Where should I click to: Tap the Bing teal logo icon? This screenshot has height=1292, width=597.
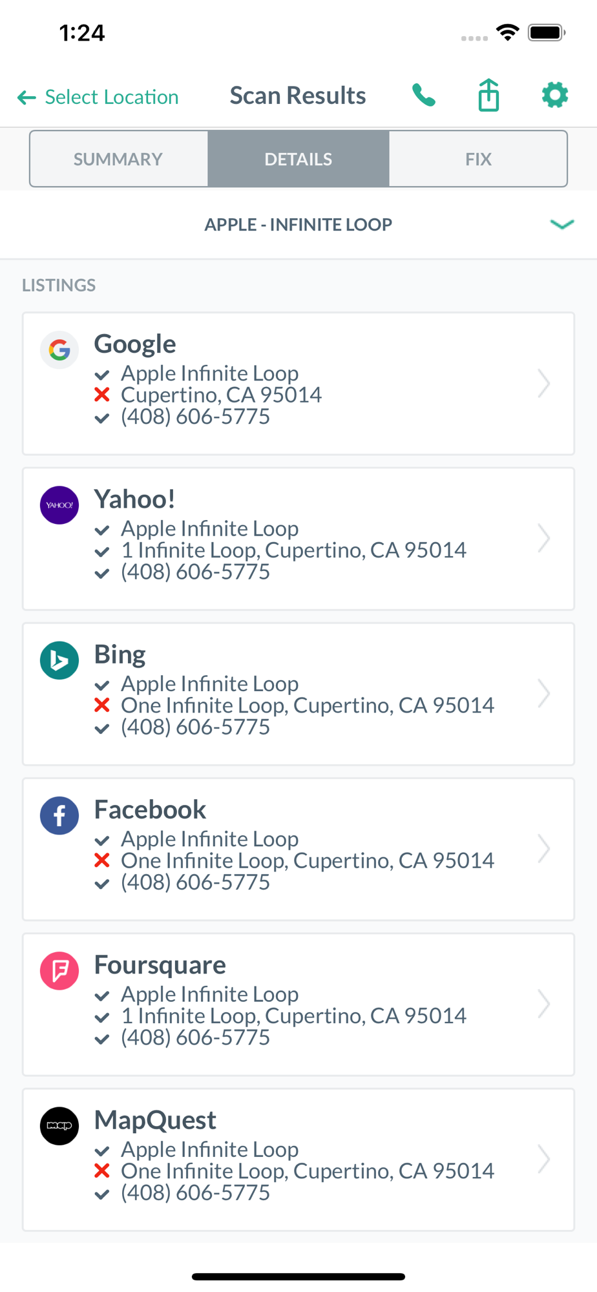pyautogui.click(x=59, y=660)
